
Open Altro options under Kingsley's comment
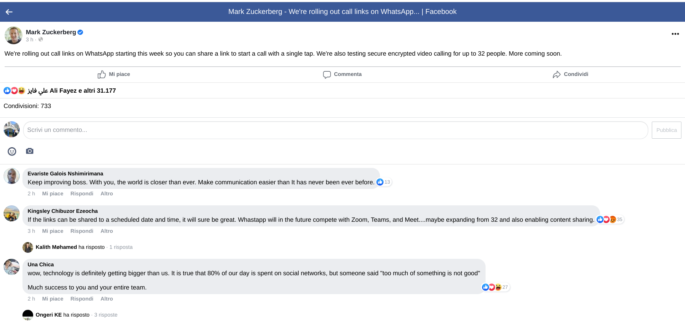point(107,231)
